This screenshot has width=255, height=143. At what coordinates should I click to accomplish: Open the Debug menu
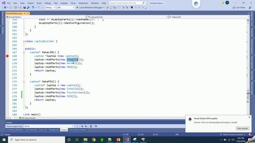pyautogui.click(x=48, y=3)
